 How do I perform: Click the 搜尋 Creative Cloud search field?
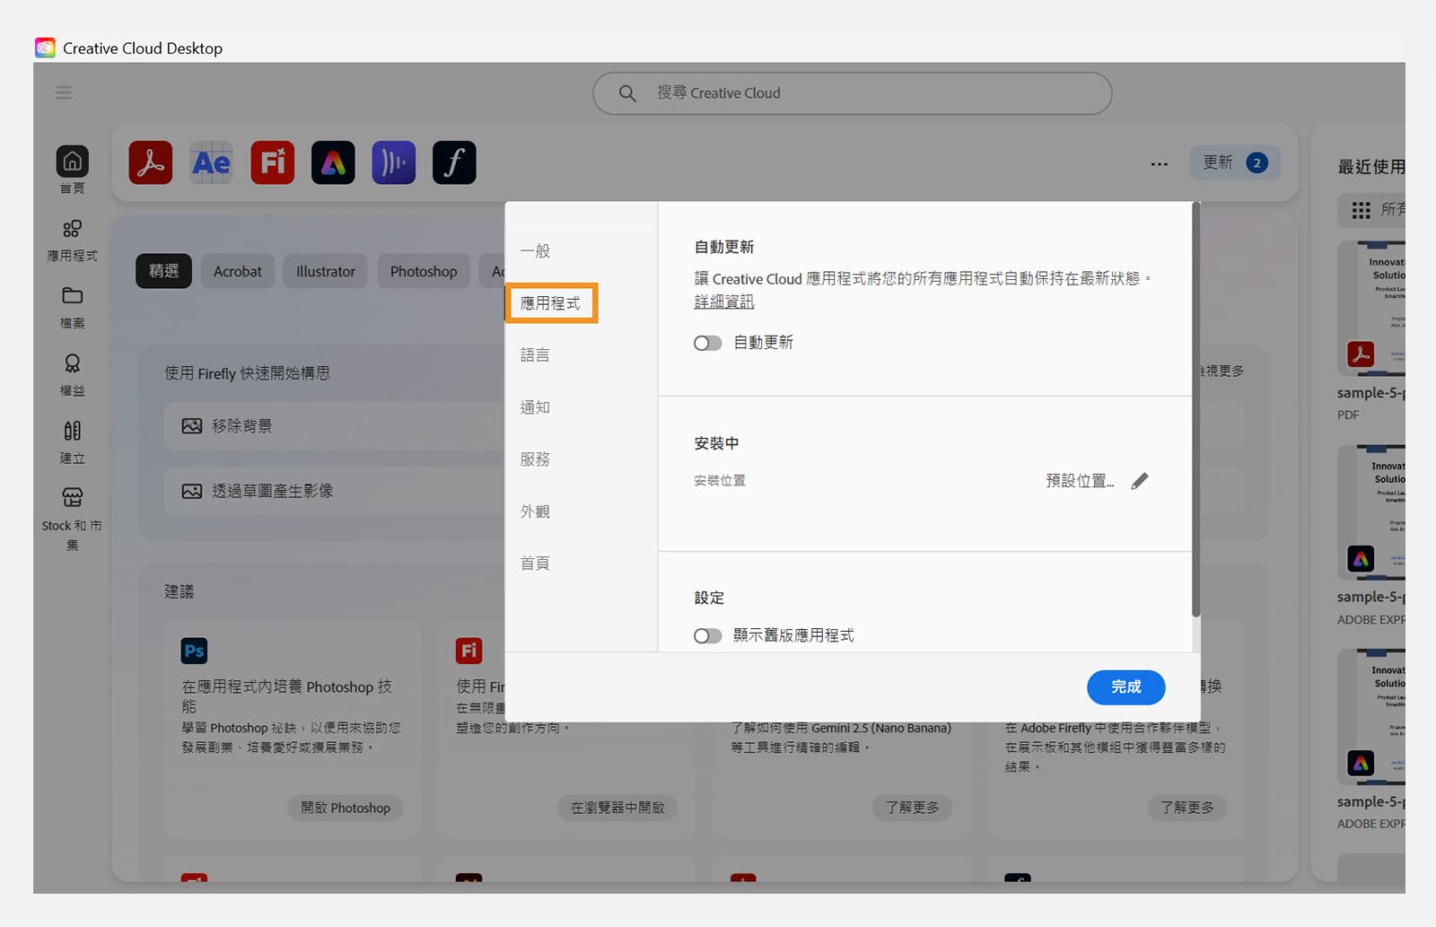pos(853,93)
